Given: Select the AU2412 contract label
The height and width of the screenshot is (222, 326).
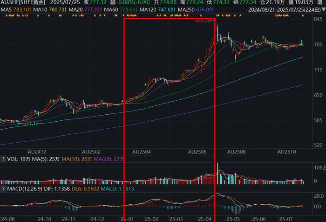Looking at the screenshot, I should (x=37, y=152).
